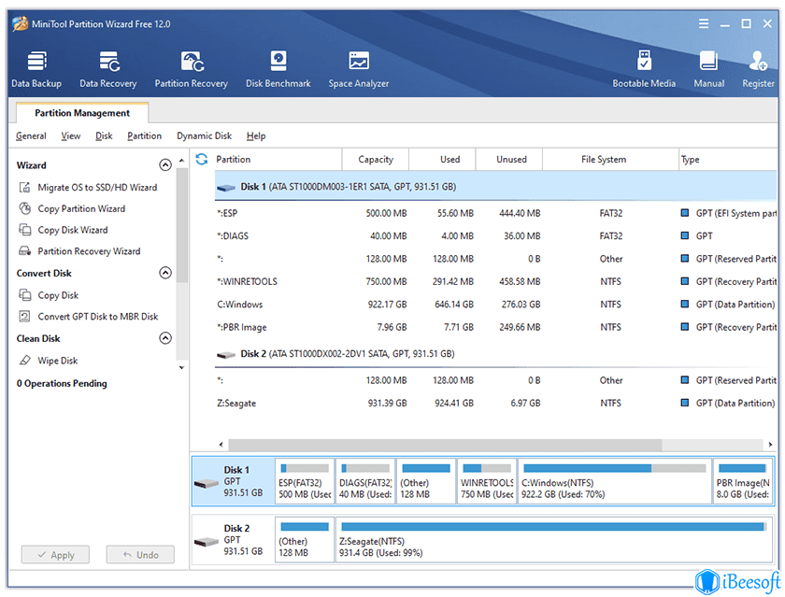The height and width of the screenshot is (597, 785).
Task: Open Space Analyzer
Action: click(x=359, y=69)
